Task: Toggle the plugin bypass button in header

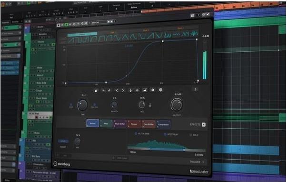Action: click(x=59, y=25)
